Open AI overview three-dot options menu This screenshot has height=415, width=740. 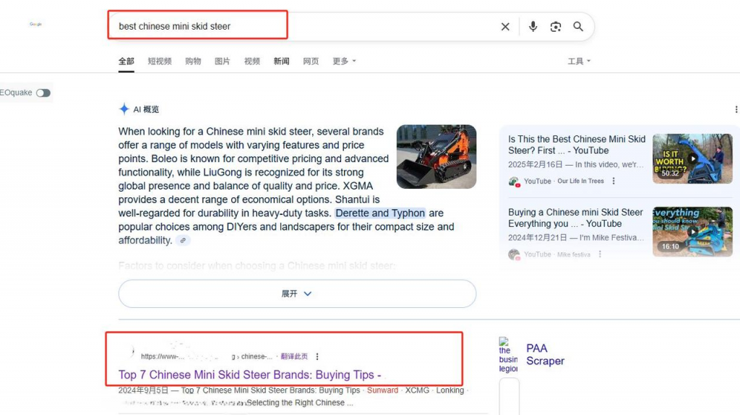point(736,110)
